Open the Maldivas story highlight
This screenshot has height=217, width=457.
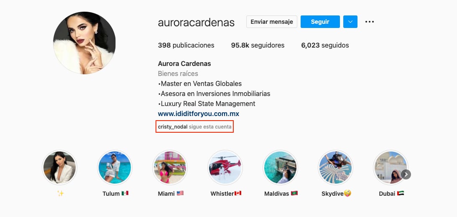point(281,168)
